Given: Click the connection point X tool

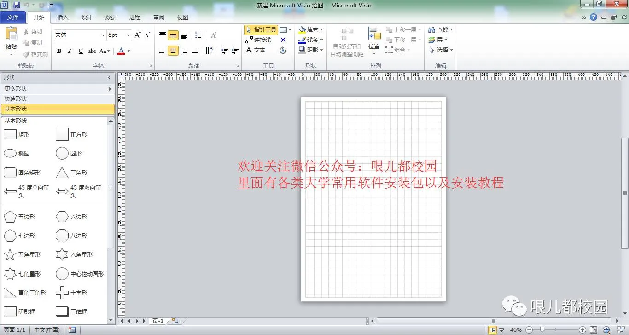Looking at the screenshot, I should click(x=283, y=40).
